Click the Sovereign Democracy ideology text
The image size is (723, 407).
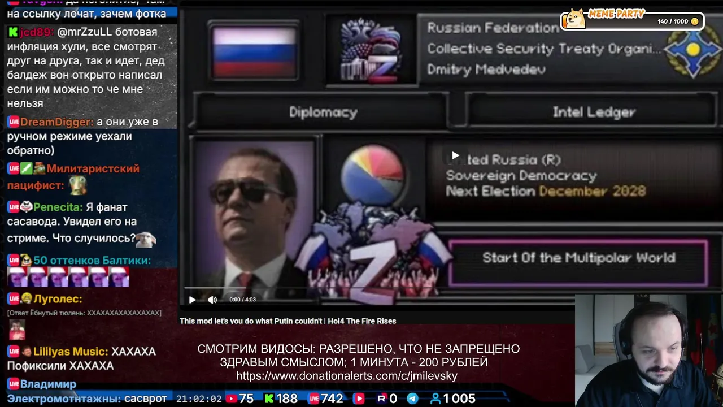point(521,176)
